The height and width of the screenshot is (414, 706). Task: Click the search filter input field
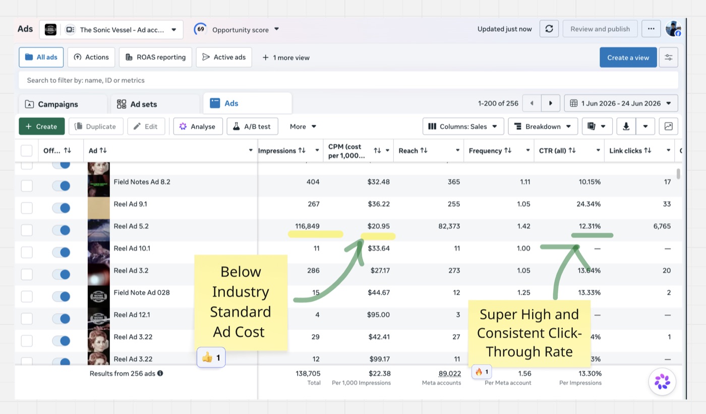click(x=348, y=80)
